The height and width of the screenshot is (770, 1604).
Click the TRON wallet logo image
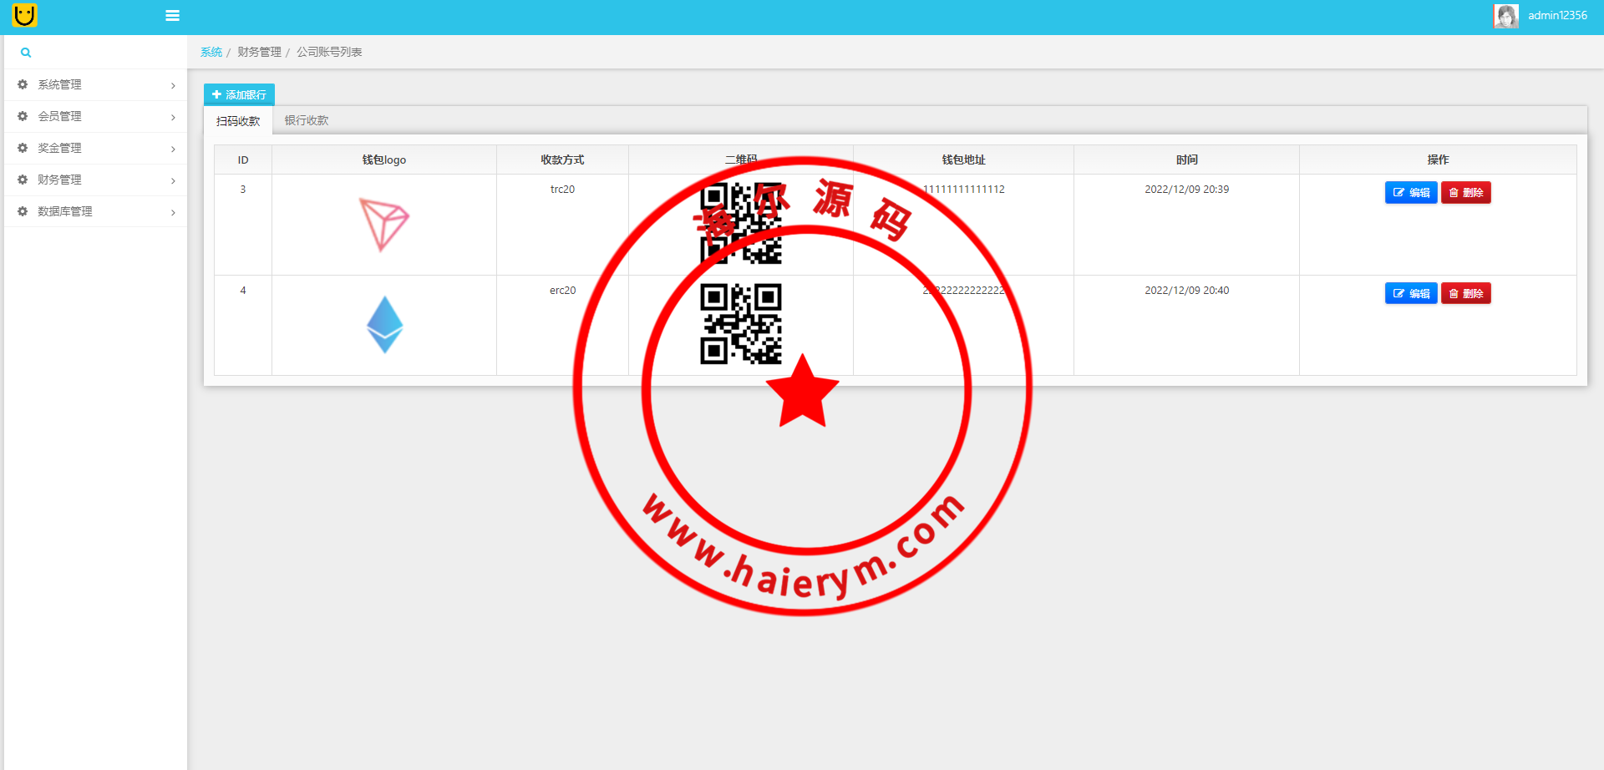[383, 224]
